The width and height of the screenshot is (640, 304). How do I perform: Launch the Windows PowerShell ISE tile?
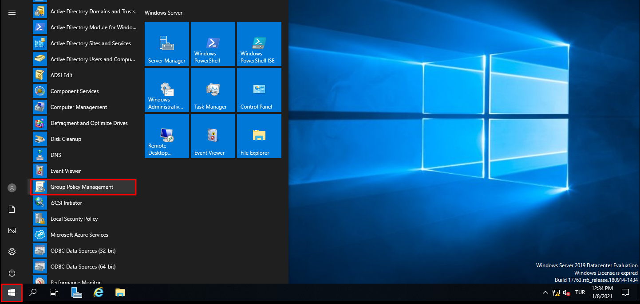click(x=259, y=44)
